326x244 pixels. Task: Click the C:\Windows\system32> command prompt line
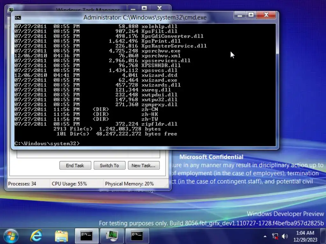click(47, 143)
